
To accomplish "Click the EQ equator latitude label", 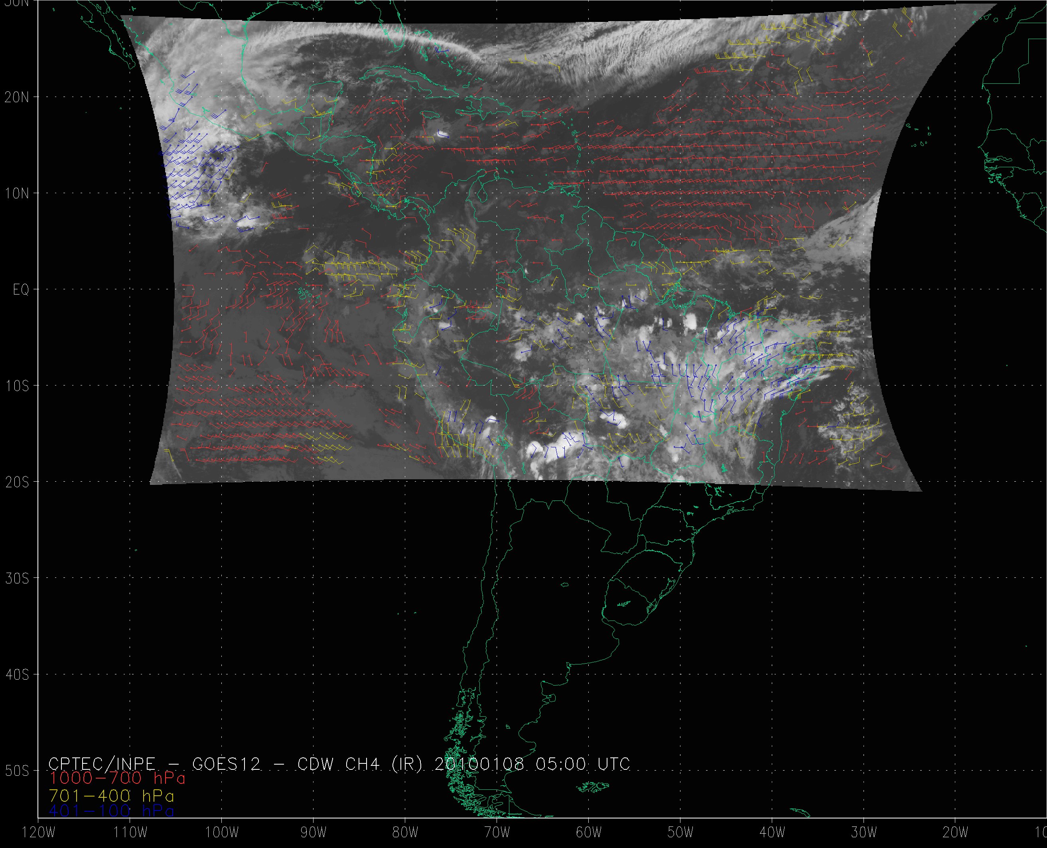I will (x=21, y=290).
